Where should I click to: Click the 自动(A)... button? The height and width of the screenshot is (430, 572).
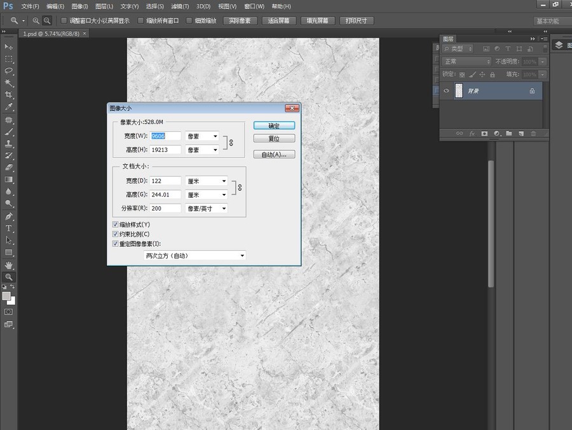click(274, 155)
